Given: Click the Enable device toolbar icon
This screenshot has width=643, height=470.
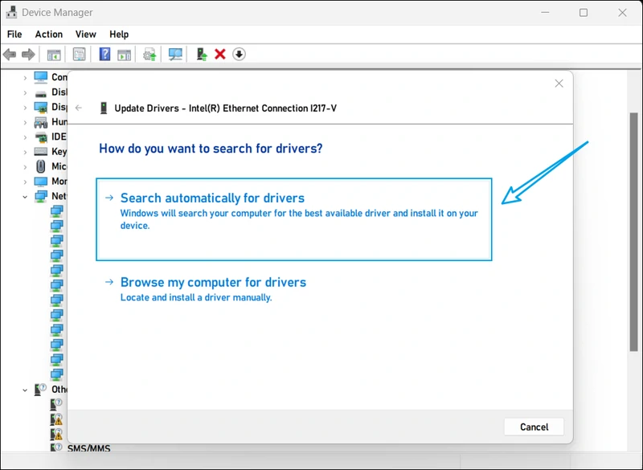Looking at the screenshot, I should pos(202,54).
